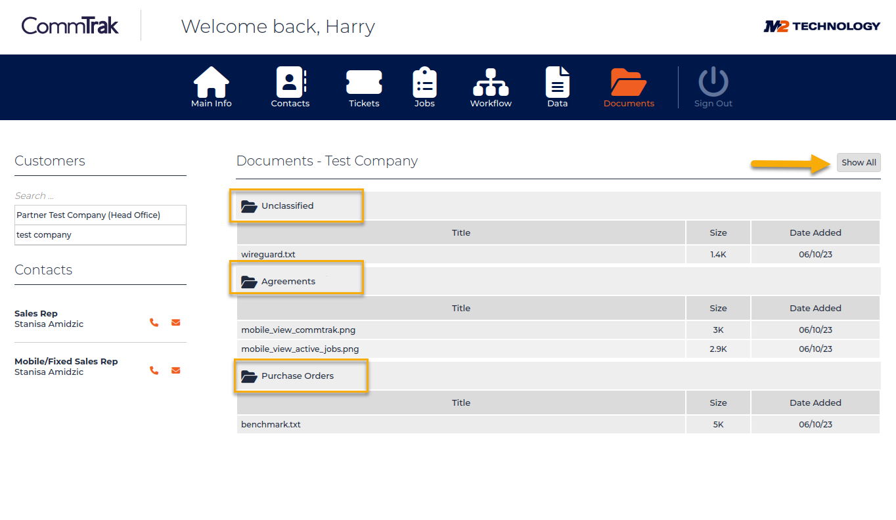Click the CommTrak logo
This screenshot has width=896, height=520.
[70, 26]
